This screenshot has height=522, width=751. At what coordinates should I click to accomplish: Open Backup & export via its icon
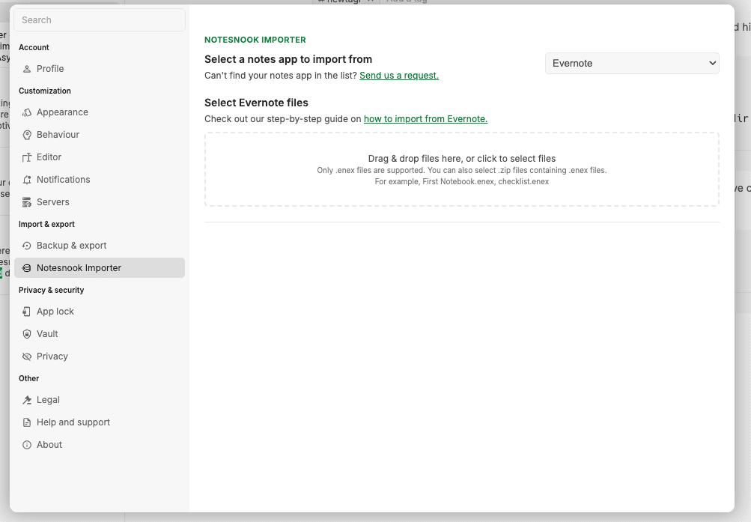26,245
